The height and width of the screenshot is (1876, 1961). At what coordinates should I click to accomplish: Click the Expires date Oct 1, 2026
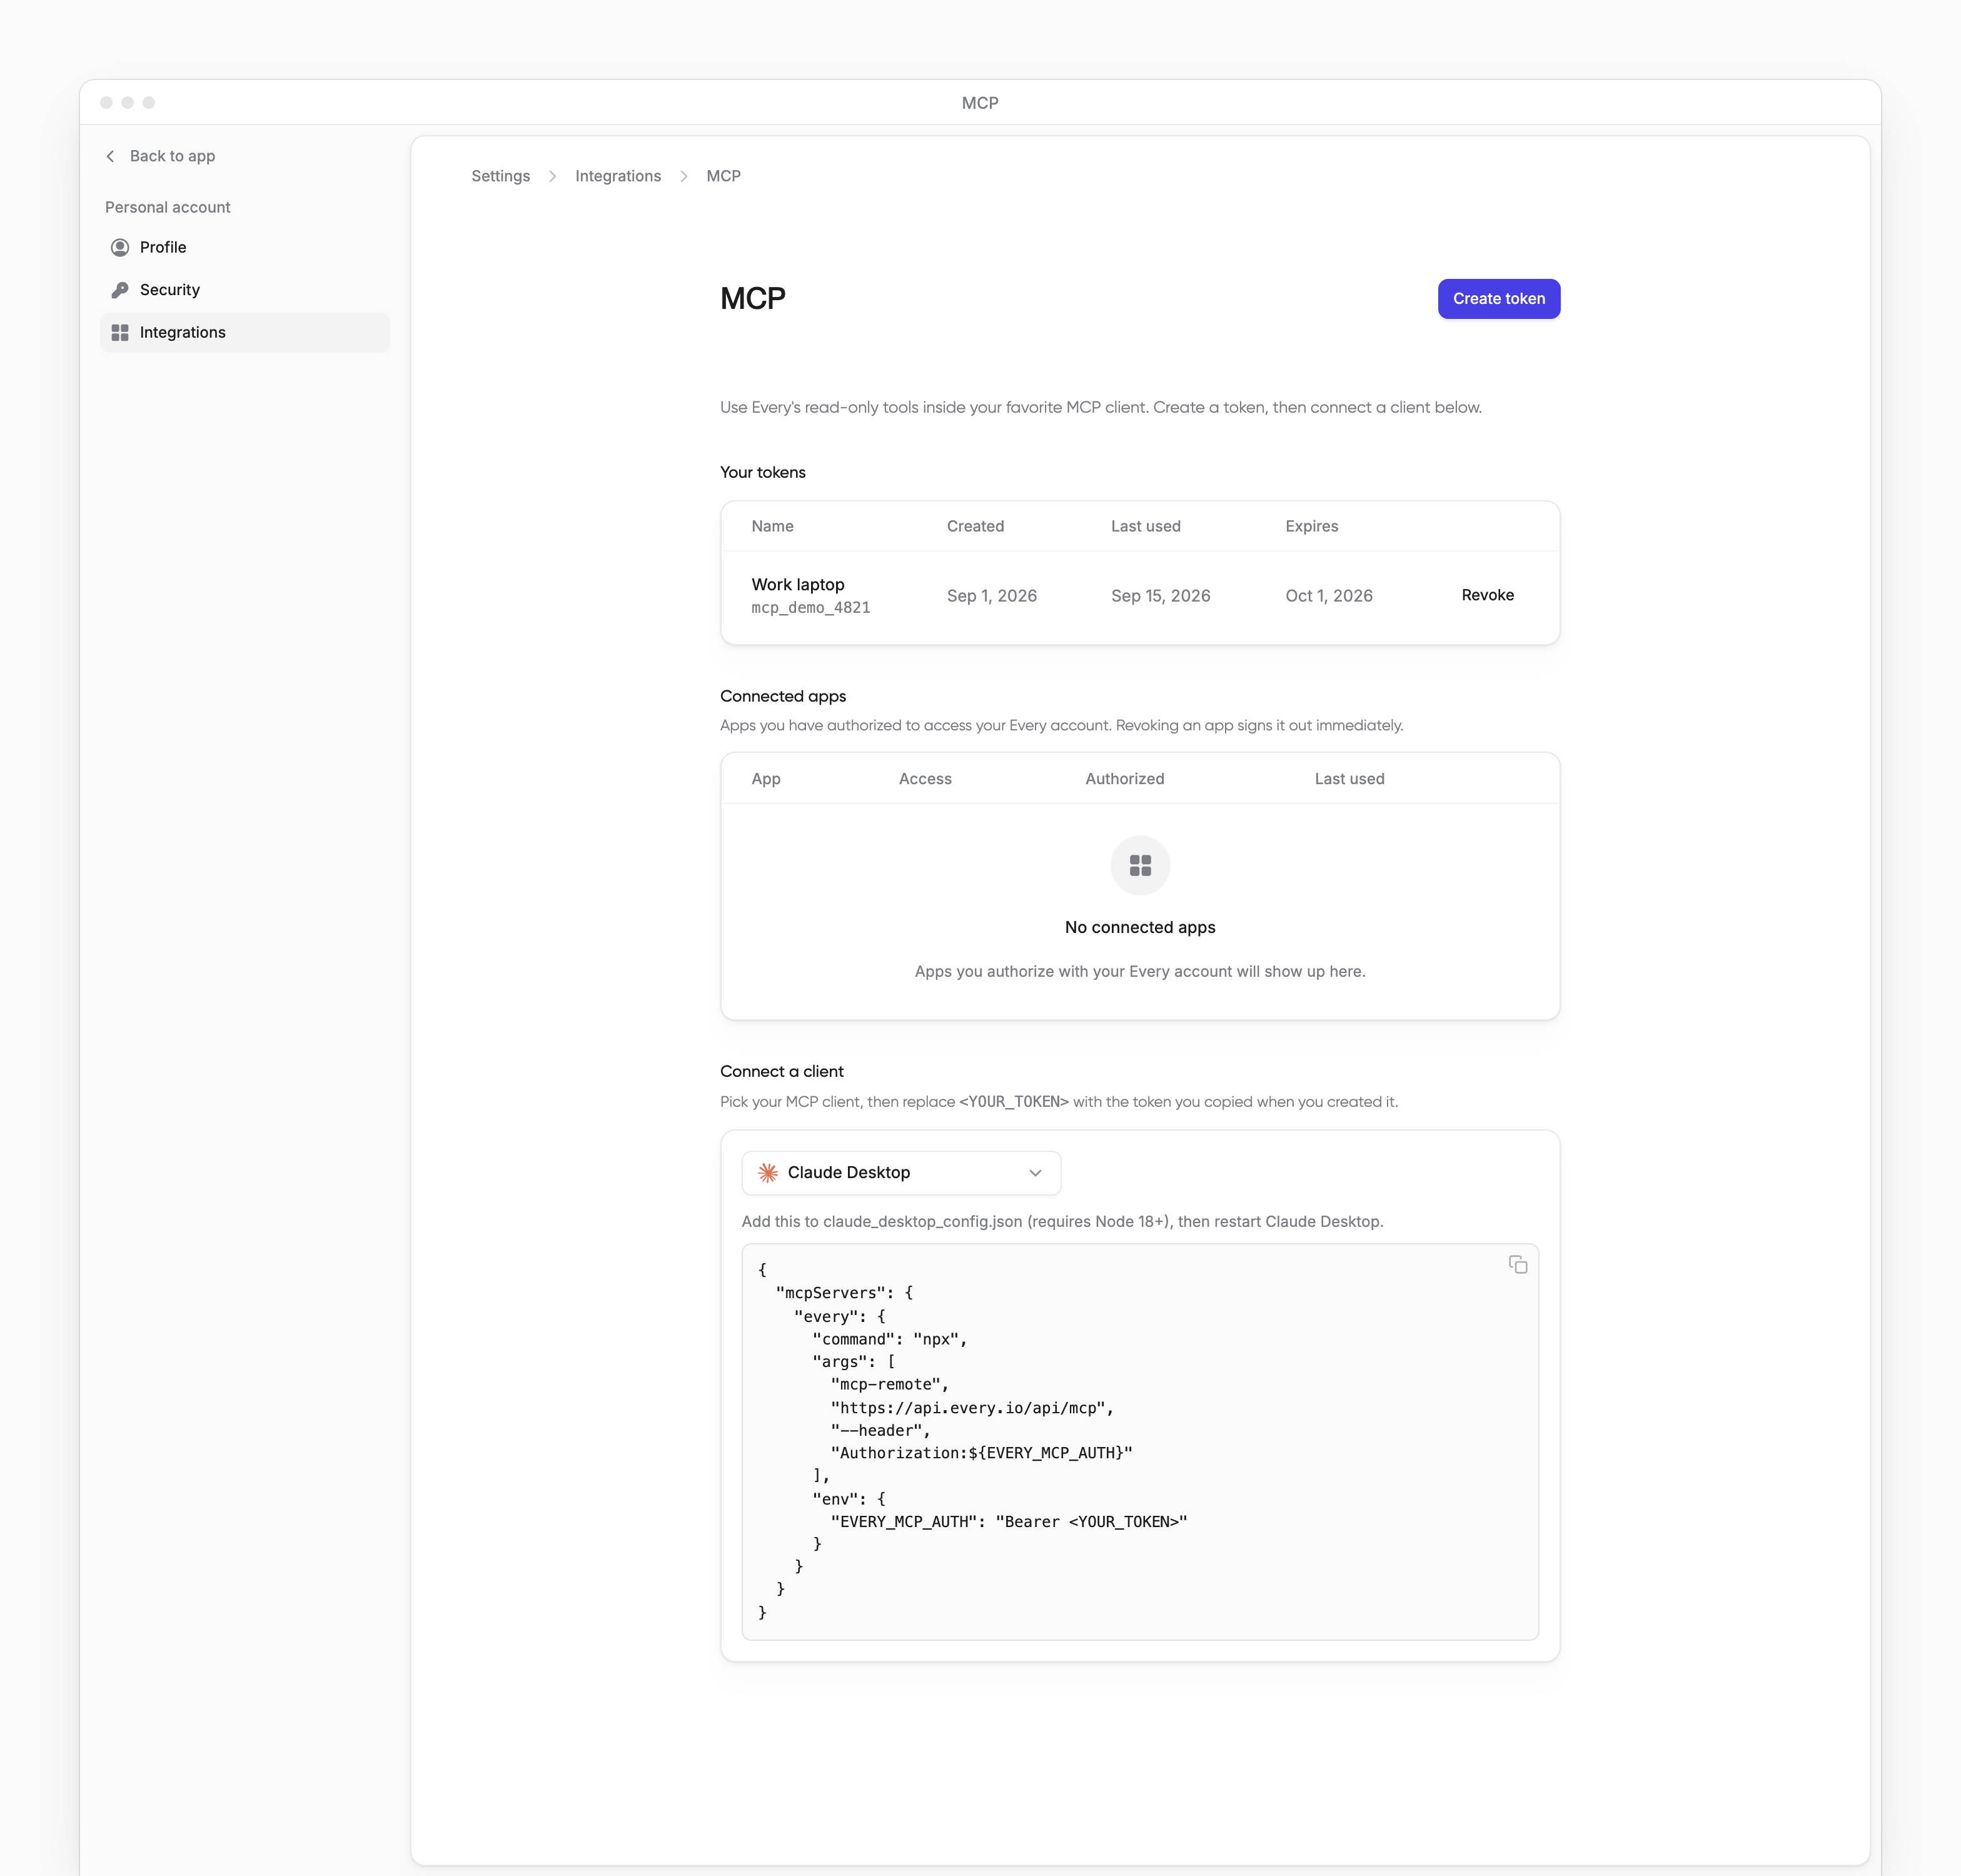pos(1328,596)
